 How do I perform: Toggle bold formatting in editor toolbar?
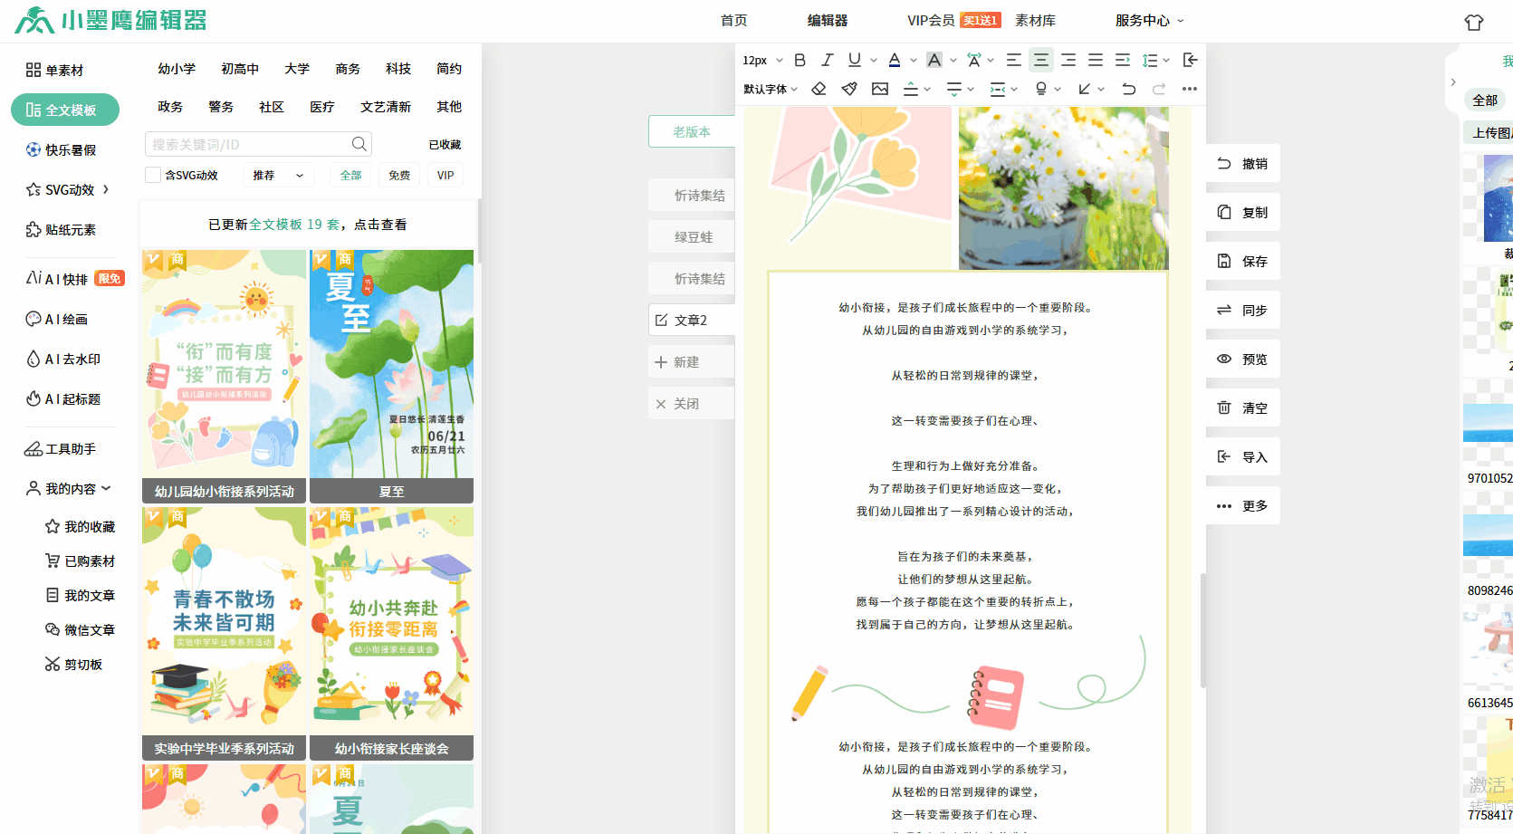click(x=800, y=60)
